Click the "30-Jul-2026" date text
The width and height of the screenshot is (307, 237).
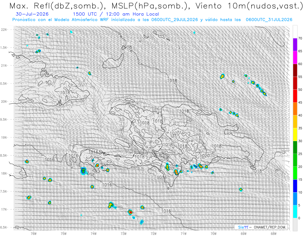[32, 14]
